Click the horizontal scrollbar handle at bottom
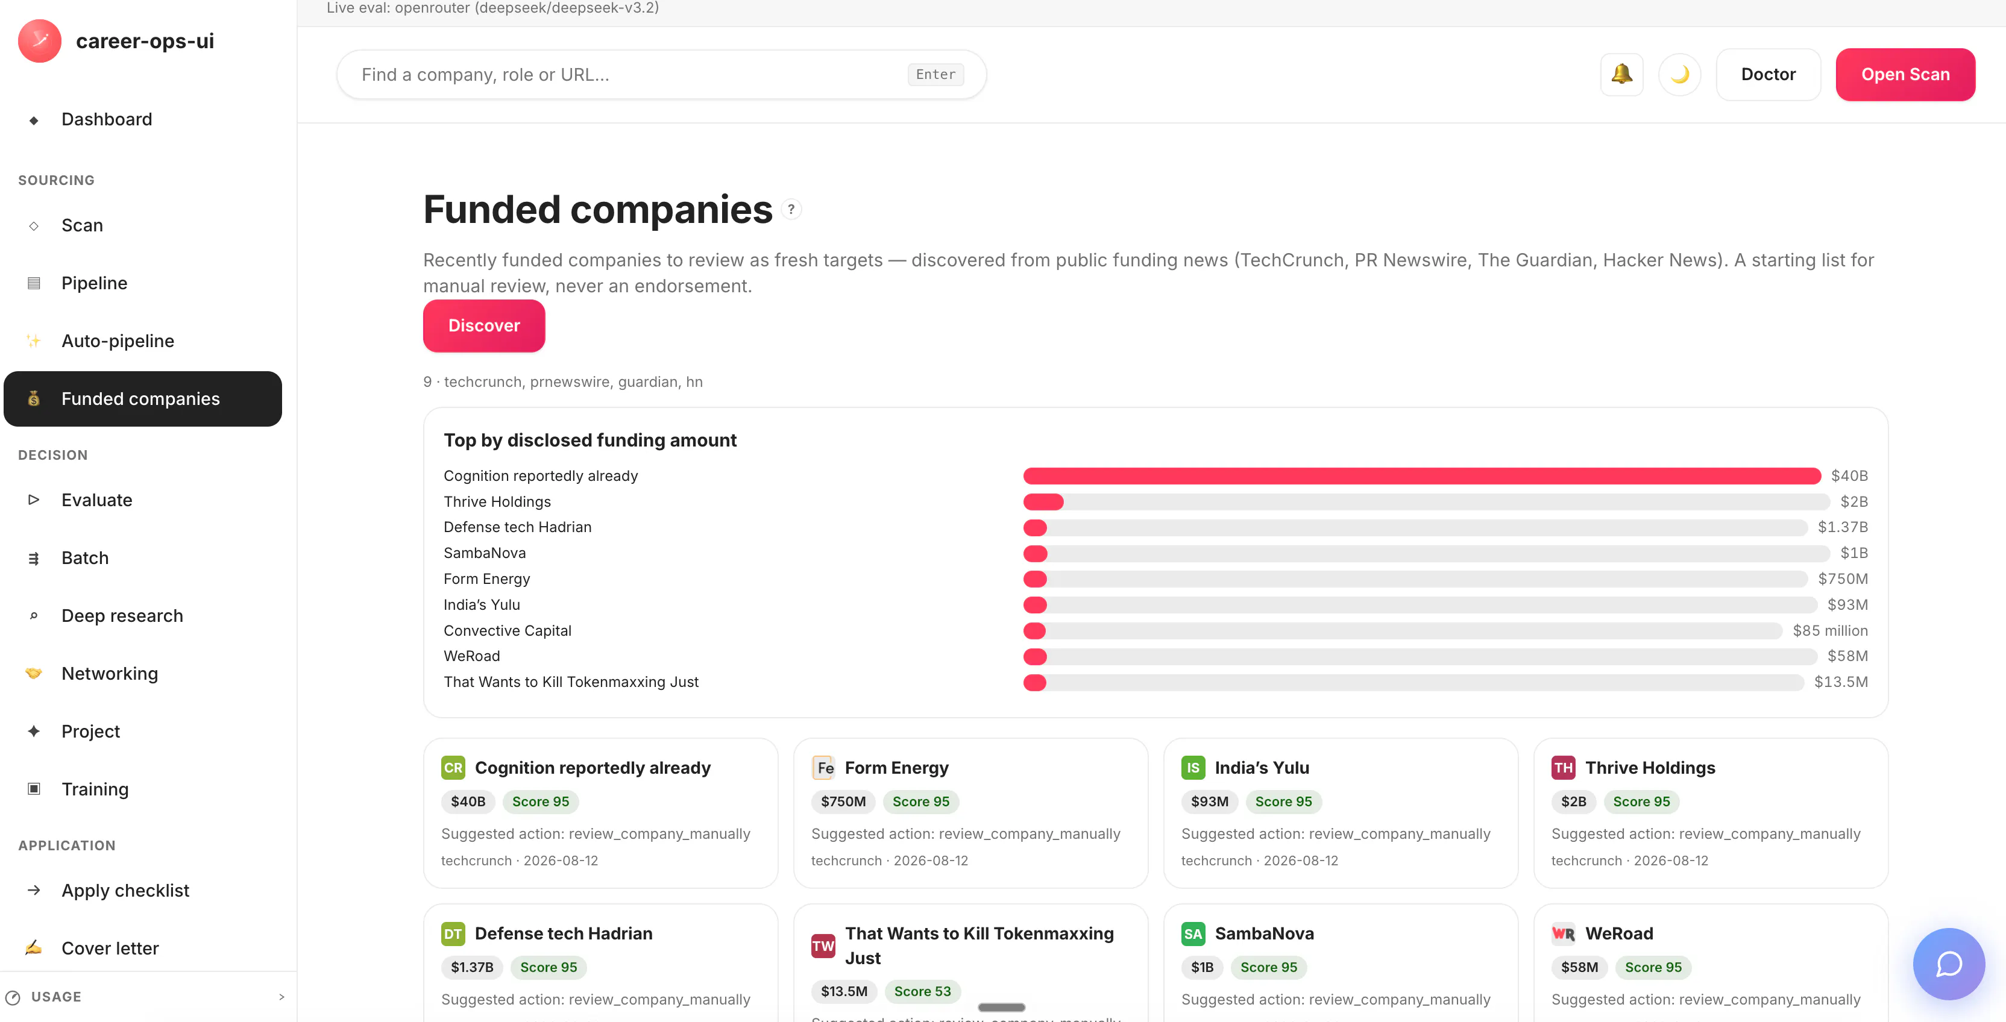The height and width of the screenshot is (1022, 2006). tap(1001, 1007)
